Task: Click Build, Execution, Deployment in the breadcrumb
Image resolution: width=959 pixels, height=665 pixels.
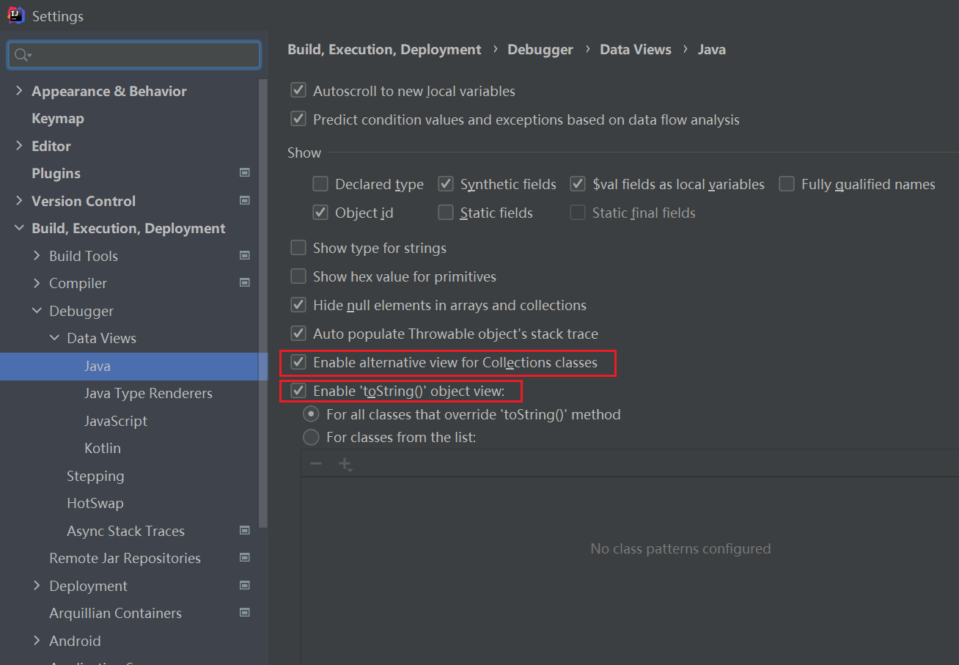Action: pos(384,49)
